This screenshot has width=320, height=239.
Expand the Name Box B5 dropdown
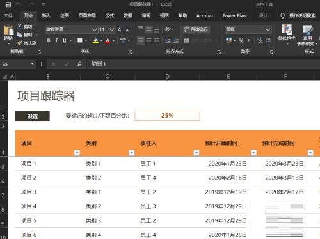click(x=32, y=64)
